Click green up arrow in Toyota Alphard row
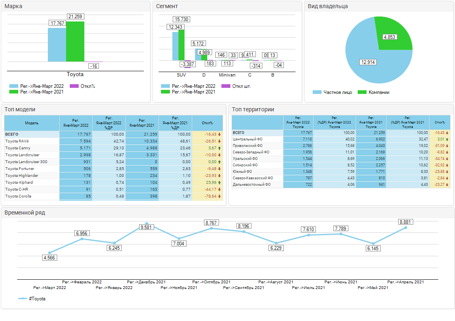Viewport: 455px width, 321px height. coord(219,183)
